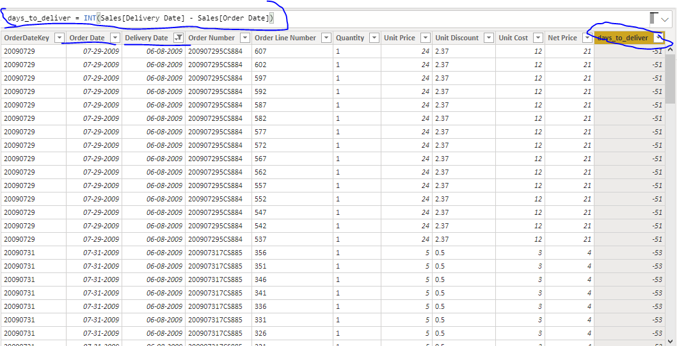
Task: Select the Delivery Date column header
Action: click(x=154, y=38)
